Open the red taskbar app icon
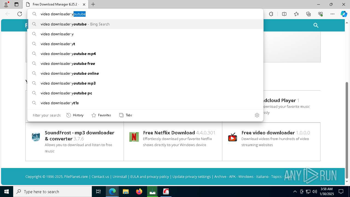The image size is (350, 197). tap(166, 192)
